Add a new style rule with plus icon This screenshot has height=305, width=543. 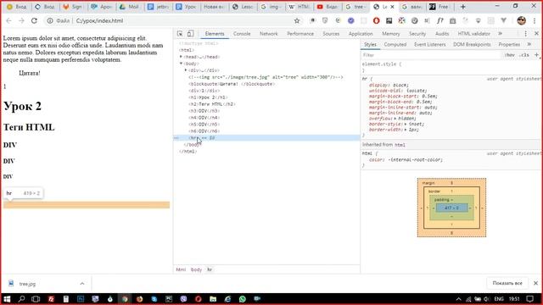pos(536,55)
